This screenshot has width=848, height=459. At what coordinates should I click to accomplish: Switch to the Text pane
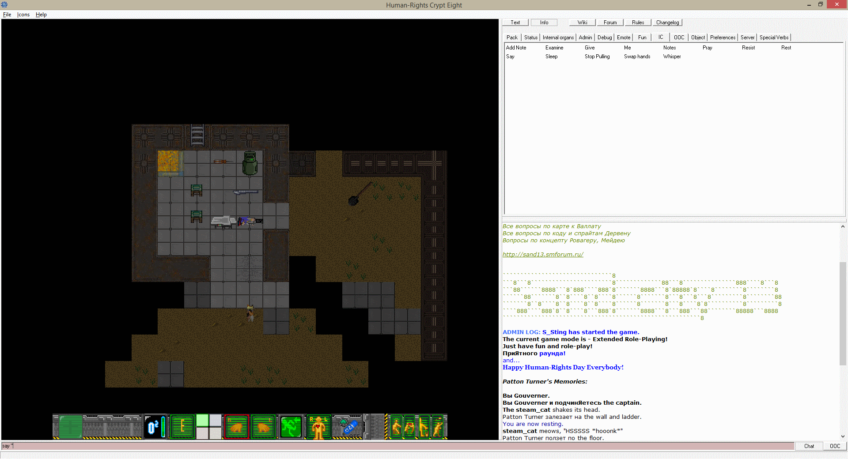click(515, 23)
